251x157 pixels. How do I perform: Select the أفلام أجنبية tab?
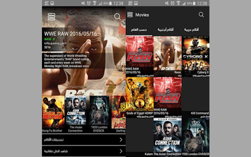pos(167,29)
